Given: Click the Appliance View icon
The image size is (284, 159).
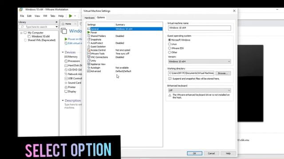Looking at the screenshot, I should tap(89, 64).
